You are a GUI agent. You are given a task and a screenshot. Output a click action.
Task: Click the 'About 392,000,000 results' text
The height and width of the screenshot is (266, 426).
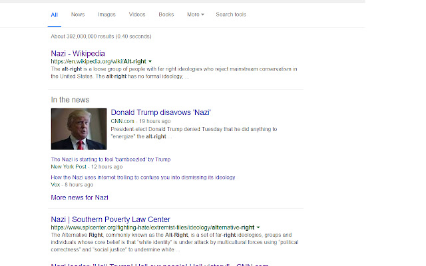coord(101,37)
